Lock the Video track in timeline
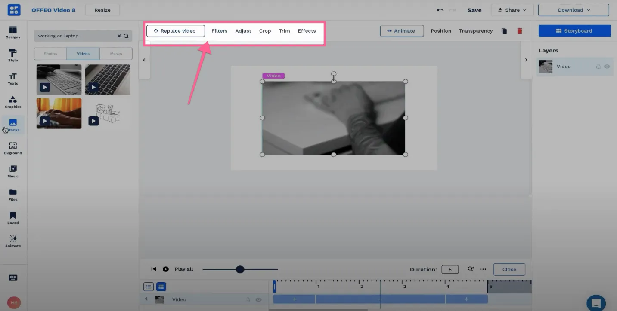617x311 pixels. click(x=248, y=300)
